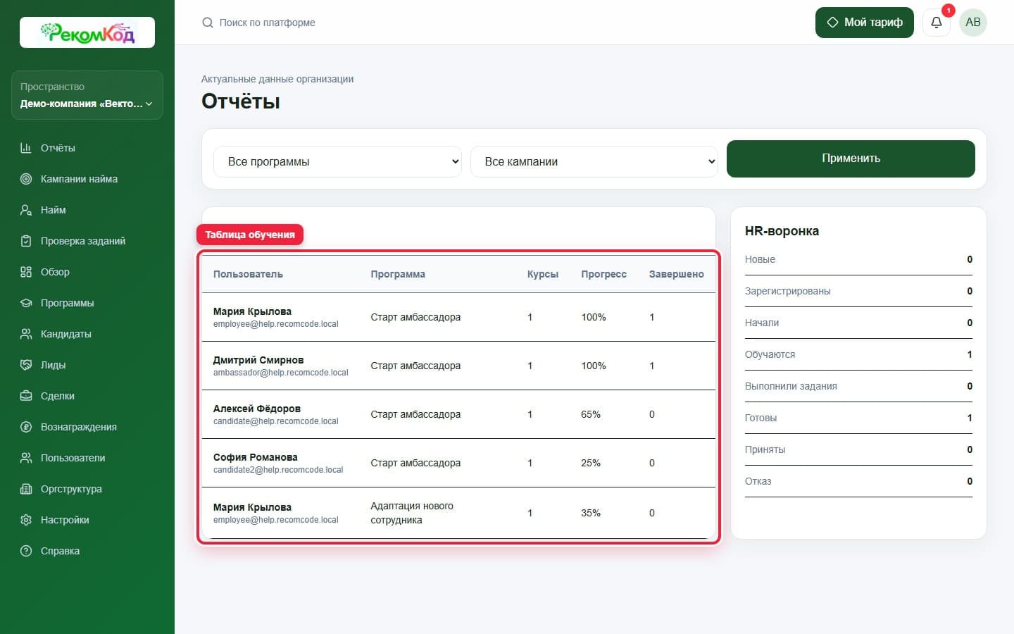Select София Романова in table

pos(256,457)
